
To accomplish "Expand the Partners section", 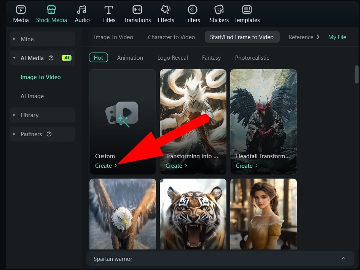I will pos(14,134).
